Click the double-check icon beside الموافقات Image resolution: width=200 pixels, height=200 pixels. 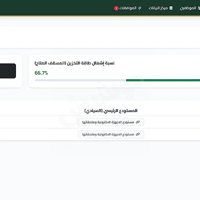pos(140,8)
